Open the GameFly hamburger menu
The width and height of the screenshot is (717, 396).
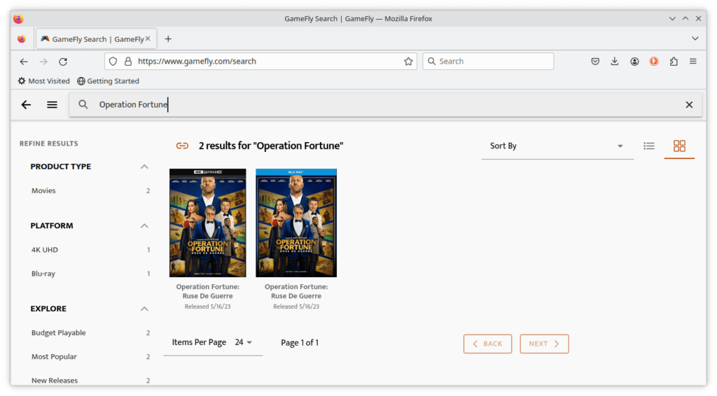coord(52,104)
